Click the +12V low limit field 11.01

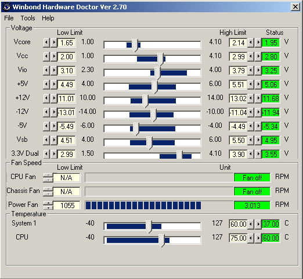[67, 98]
